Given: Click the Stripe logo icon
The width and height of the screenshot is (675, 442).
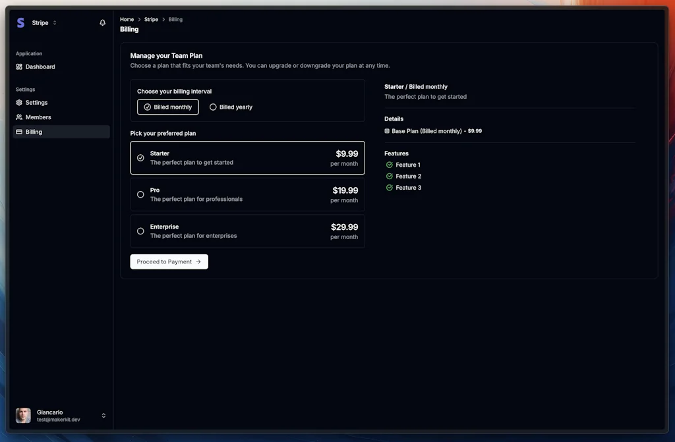Looking at the screenshot, I should click(20, 23).
